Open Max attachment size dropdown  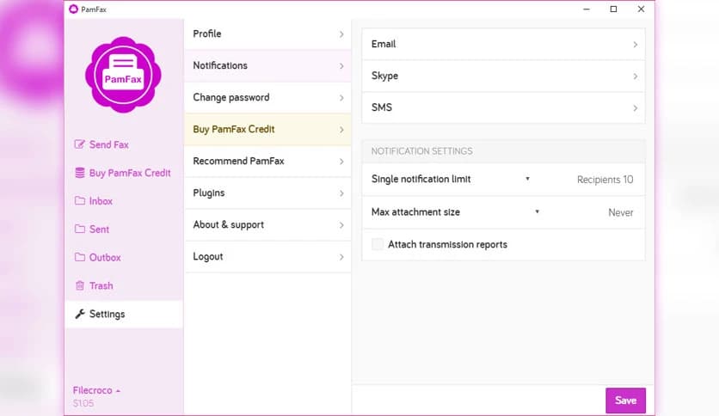(537, 212)
